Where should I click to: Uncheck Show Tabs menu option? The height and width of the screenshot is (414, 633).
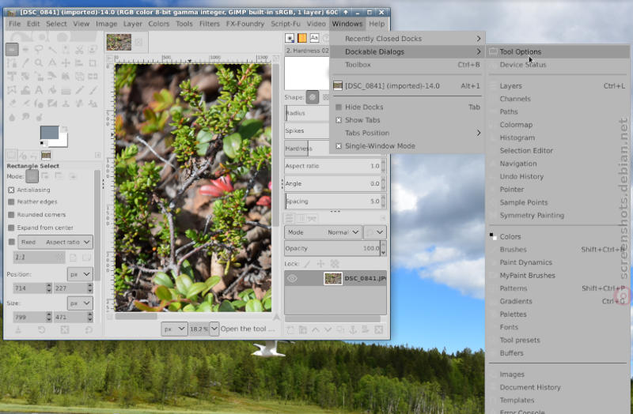click(407, 120)
